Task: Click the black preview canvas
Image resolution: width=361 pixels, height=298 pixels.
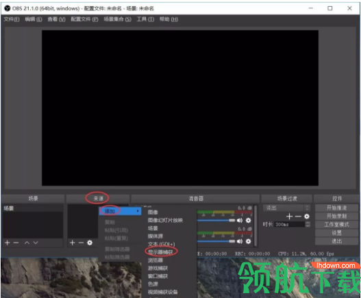Action: 180,108
